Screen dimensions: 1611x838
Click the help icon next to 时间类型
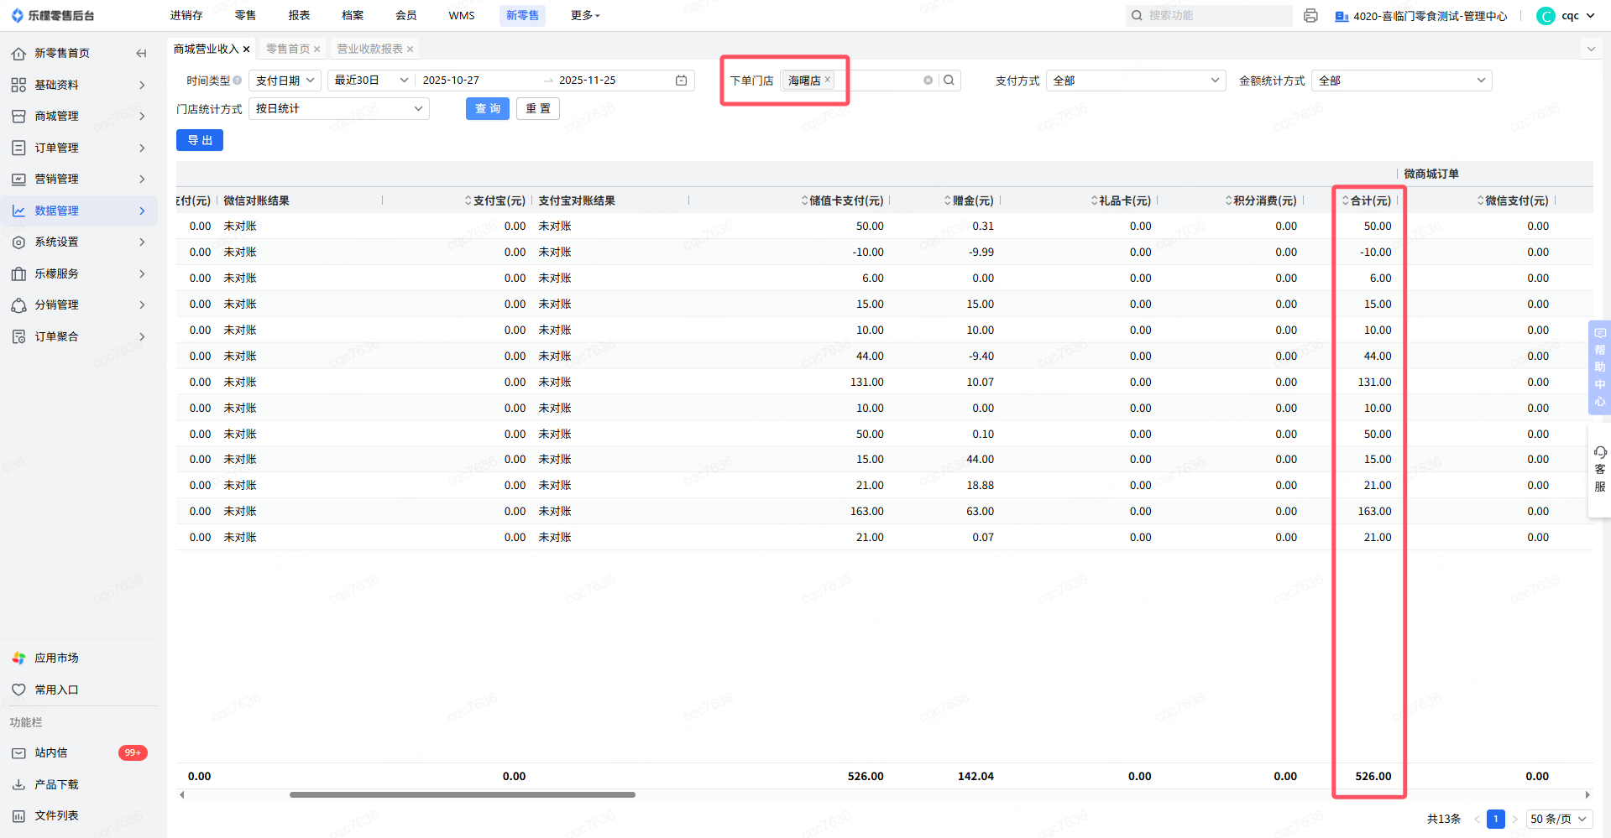click(238, 81)
